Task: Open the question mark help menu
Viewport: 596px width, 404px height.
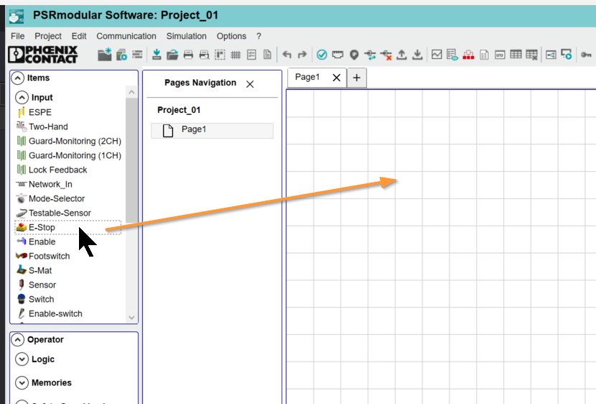Action: [259, 36]
